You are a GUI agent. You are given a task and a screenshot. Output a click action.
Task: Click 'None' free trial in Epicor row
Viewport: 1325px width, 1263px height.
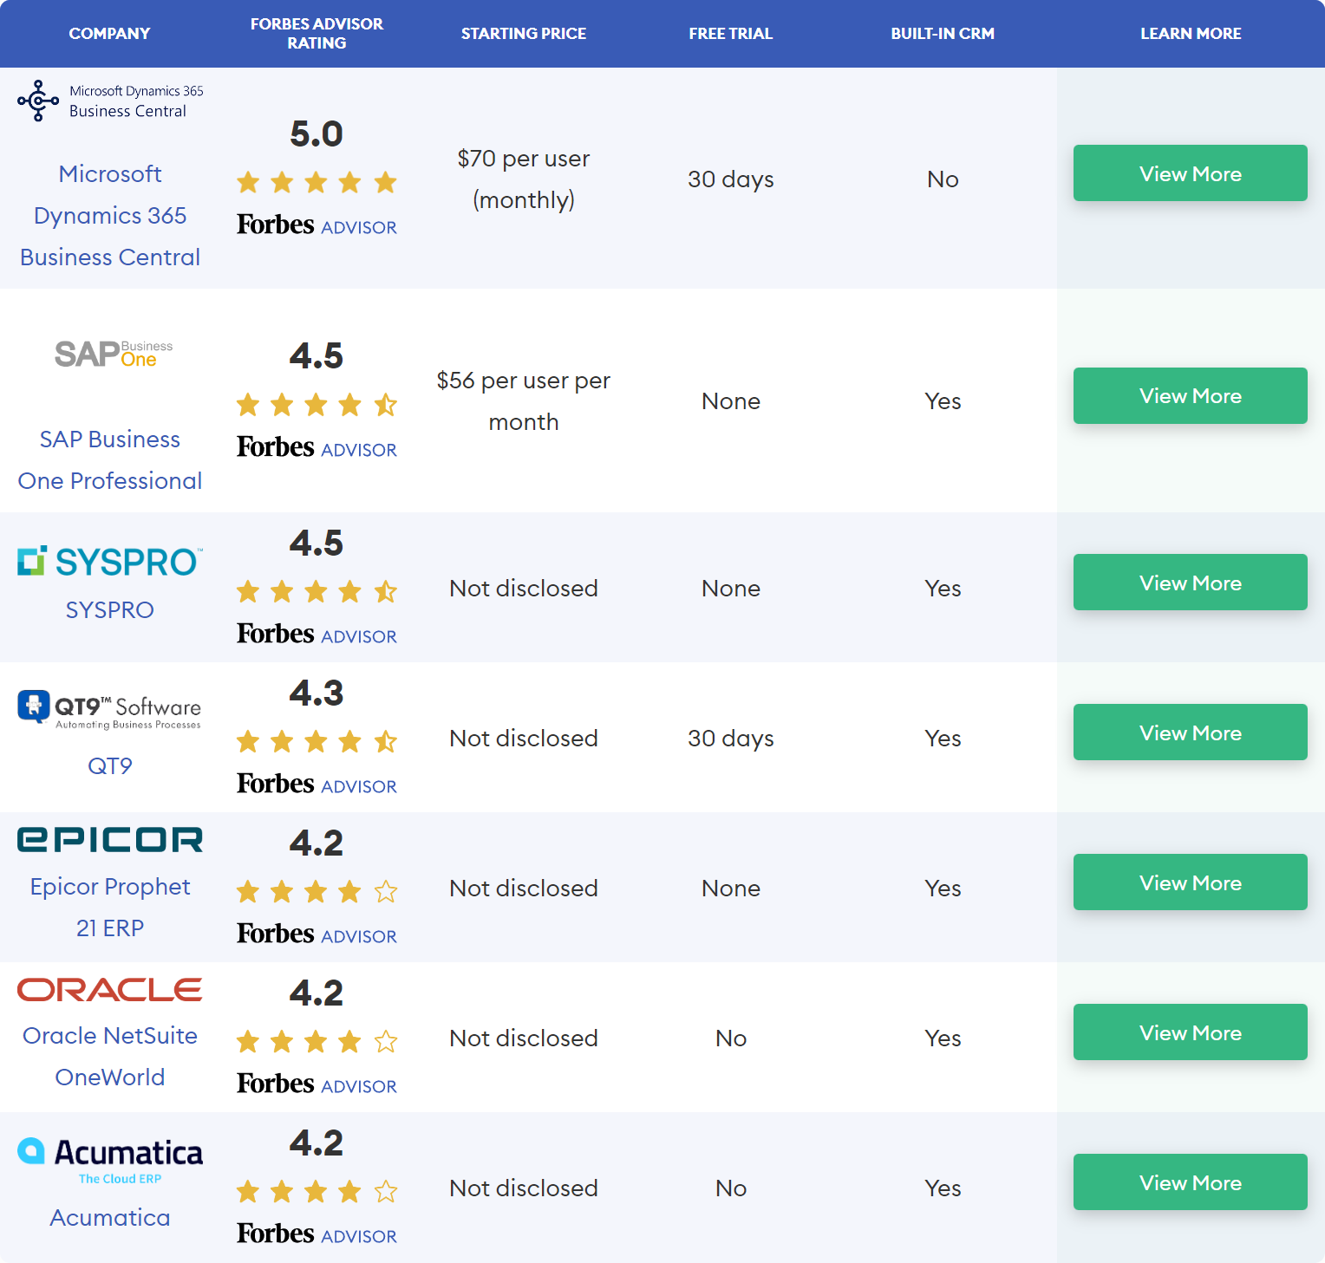731,889
